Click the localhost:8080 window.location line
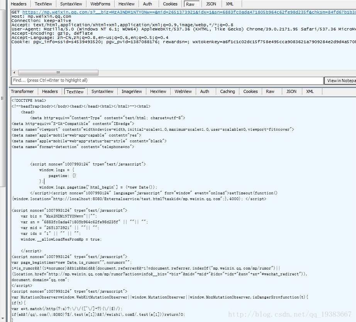Viewport: 356px width, 322px height. [x=139, y=199]
